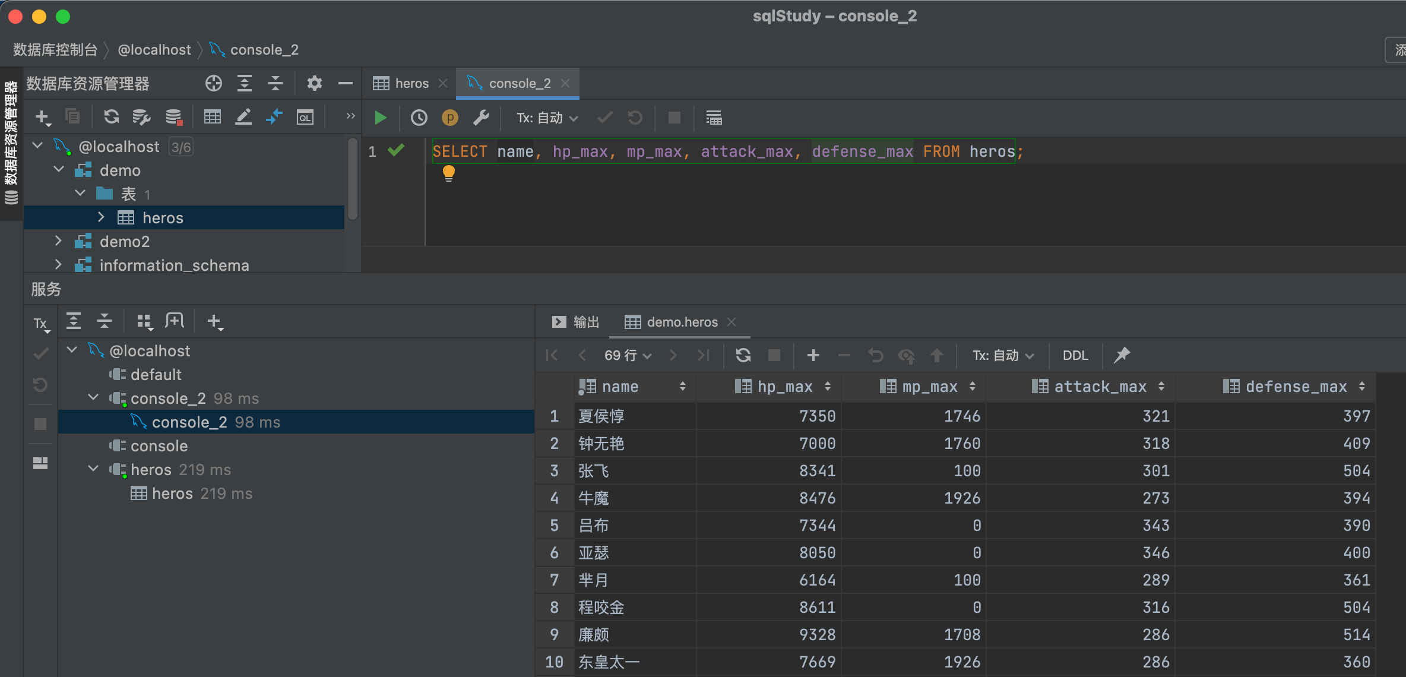Collapse heros session in Services tree

[93, 469]
